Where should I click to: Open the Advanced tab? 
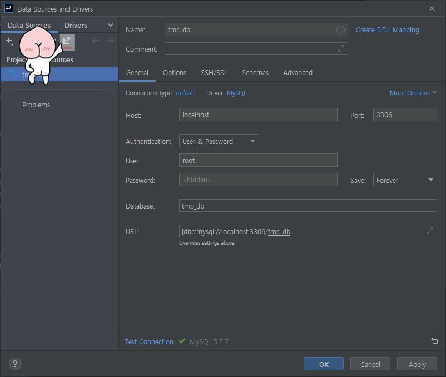coord(298,73)
